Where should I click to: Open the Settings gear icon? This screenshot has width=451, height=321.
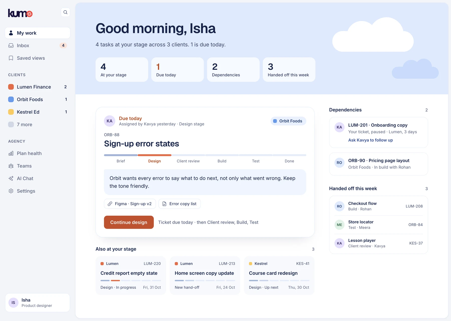11,191
